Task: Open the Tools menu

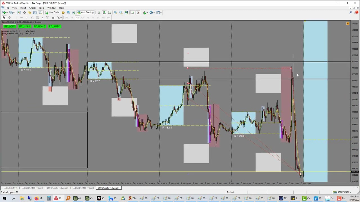Action: pos(41,8)
